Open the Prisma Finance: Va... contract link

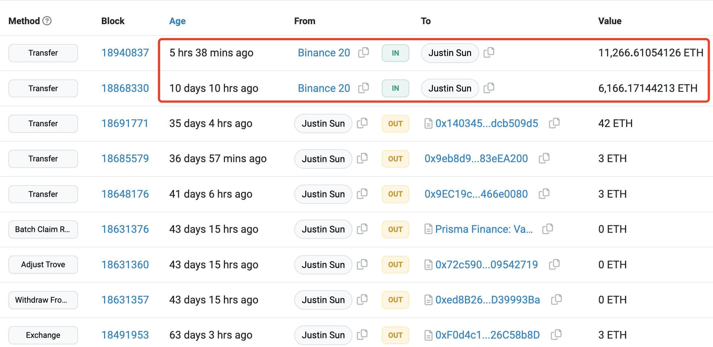[x=484, y=229]
